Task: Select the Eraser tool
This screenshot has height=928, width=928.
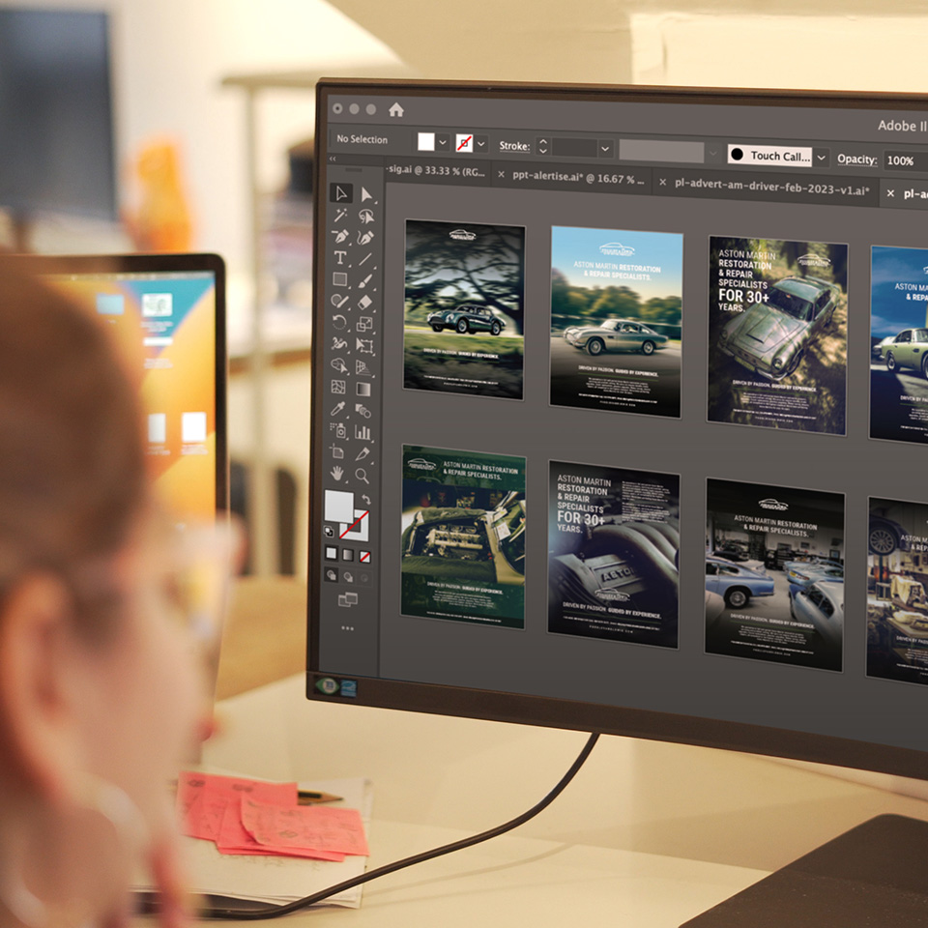Action: 365,302
